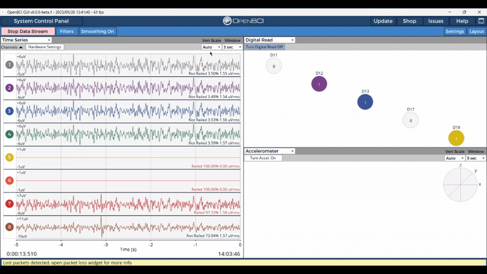The image size is (487, 274).
Task: Click the elapsed time 0:00:13.510
Action: [x=22, y=254]
